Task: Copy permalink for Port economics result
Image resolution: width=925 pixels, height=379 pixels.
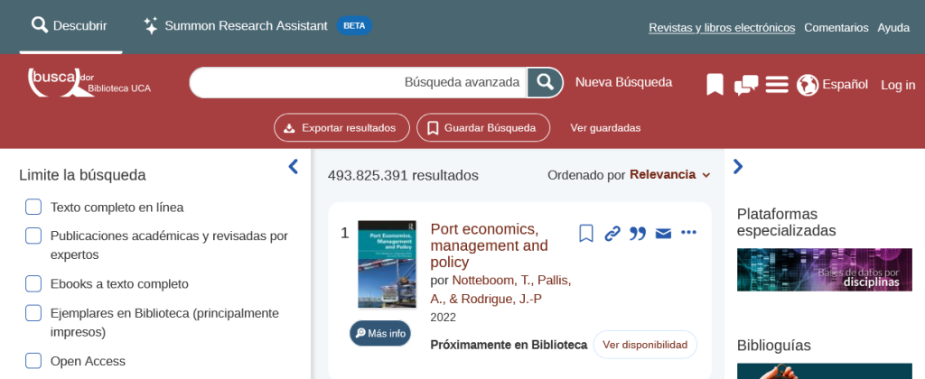Action: [x=612, y=234]
